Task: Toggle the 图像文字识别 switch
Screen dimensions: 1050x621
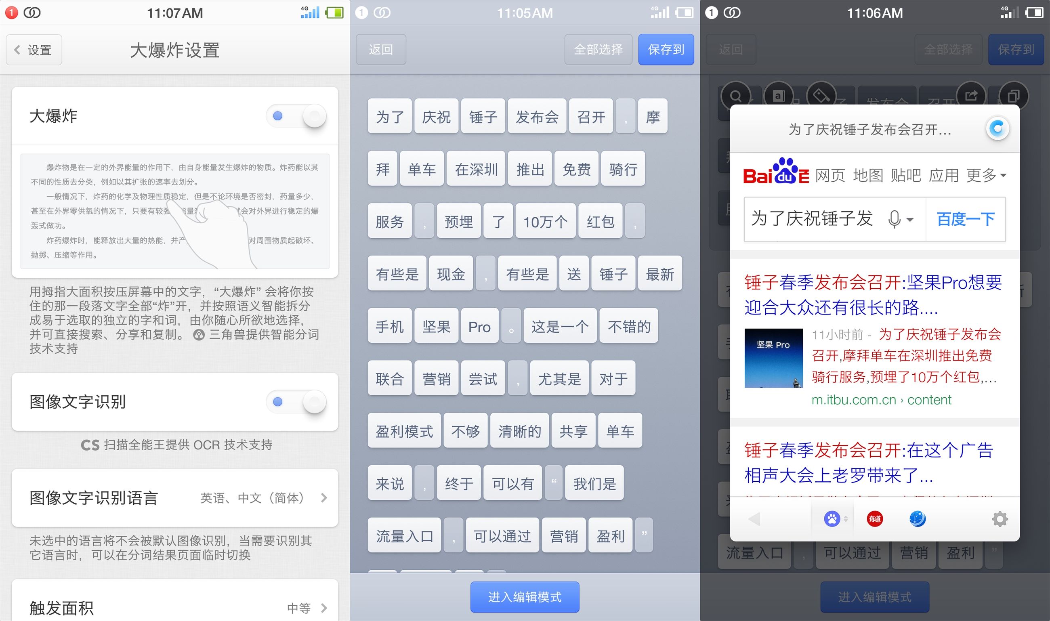Action: (x=296, y=402)
